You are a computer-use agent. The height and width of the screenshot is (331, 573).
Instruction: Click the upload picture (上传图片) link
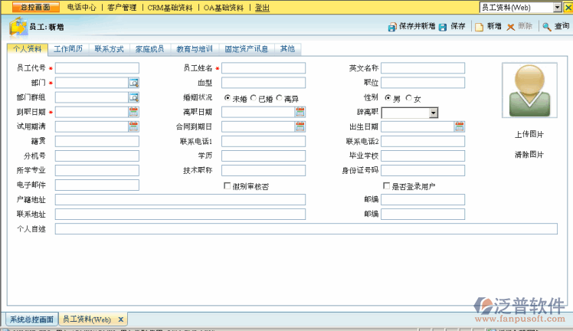(x=529, y=134)
